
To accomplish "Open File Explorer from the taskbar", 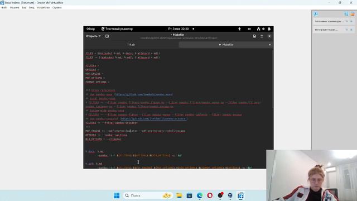I will (179, 195).
